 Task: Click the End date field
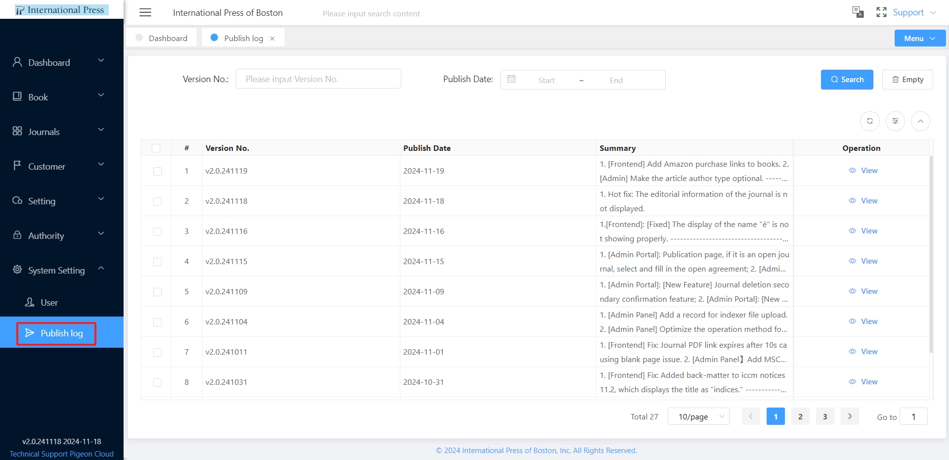616,80
